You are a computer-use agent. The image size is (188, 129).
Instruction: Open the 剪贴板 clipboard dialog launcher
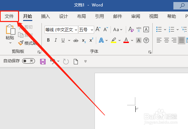tap(39, 52)
